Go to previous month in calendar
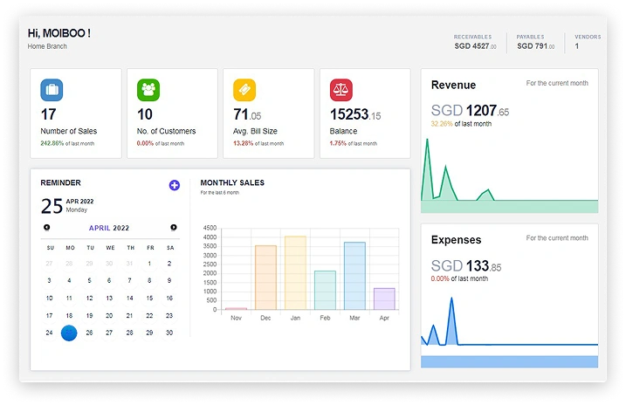Viewport: 626px width, 405px height. [47, 228]
